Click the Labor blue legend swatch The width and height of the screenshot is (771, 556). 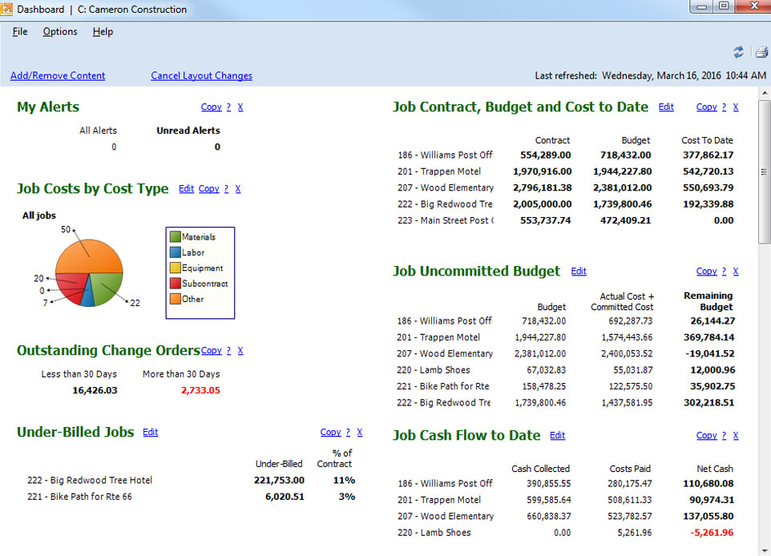coord(175,252)
